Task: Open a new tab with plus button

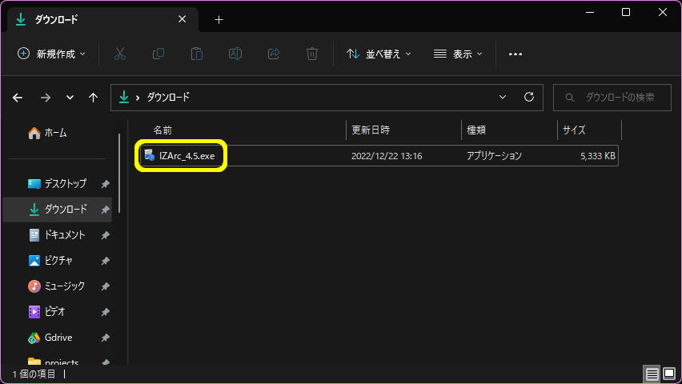Action: pyautogui.click(x=219, y=19)
